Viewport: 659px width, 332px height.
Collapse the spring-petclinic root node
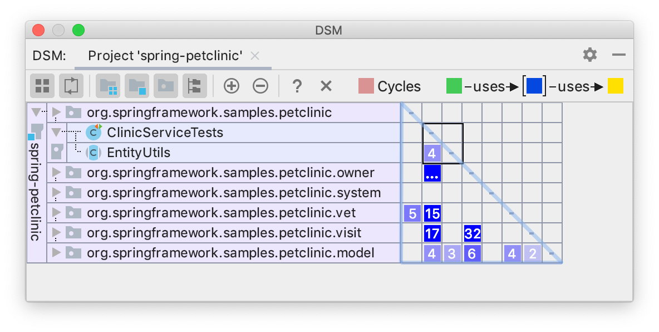(x=37, y=111)
